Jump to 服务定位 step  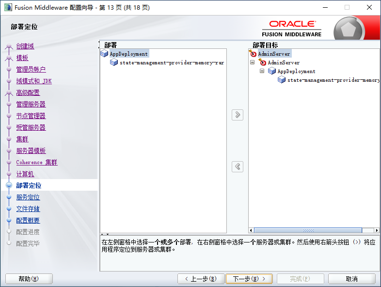[28, 197]
